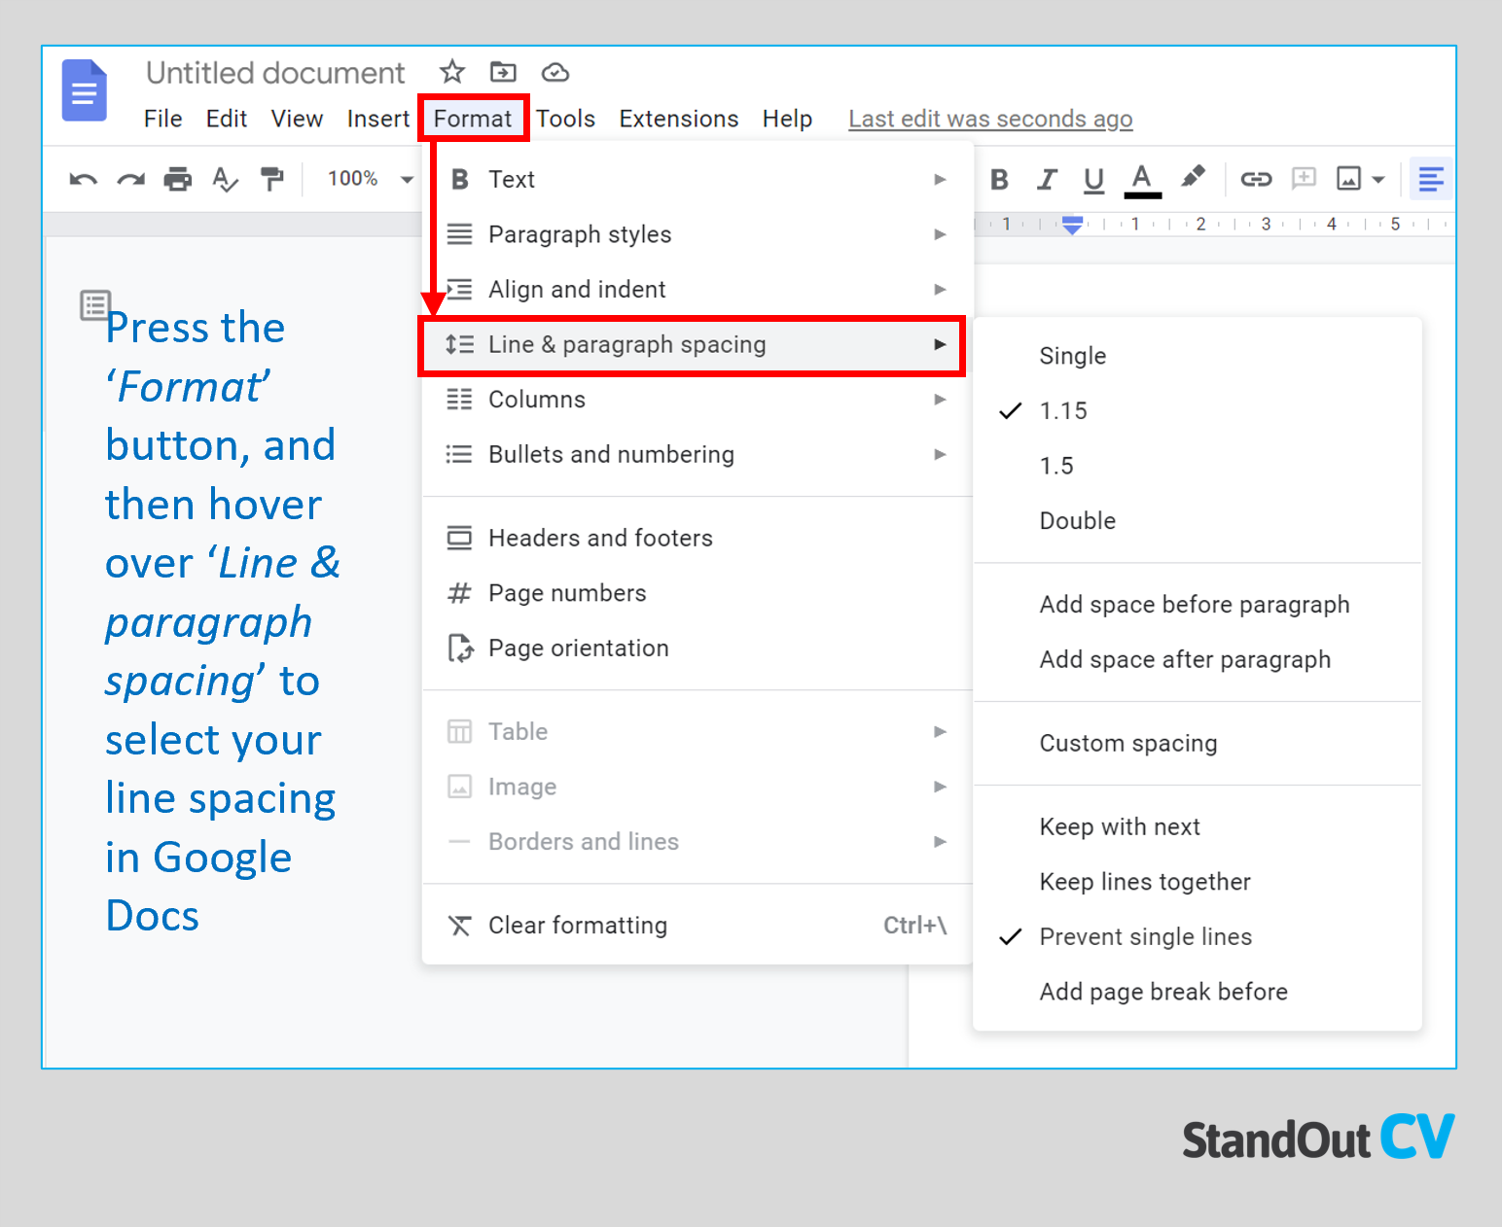Open the Print icon
The width and height of the screenshot is (1502, 1227).
point(178,179)
